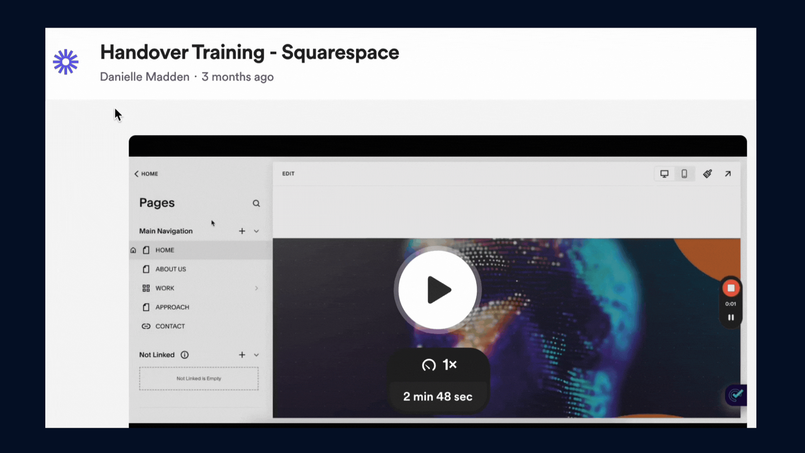This screenshot has height=453, width=805.
Task: Expand the WORK page chevron
Action: click(256, 288)
